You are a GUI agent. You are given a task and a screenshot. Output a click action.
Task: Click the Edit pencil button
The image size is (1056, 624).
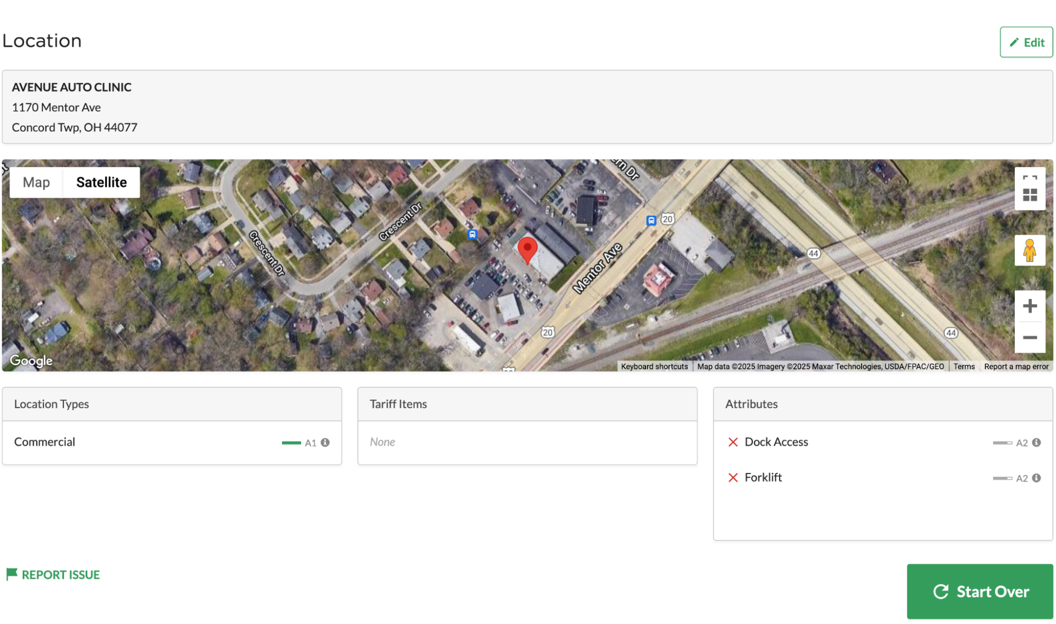coord(1026,42)
